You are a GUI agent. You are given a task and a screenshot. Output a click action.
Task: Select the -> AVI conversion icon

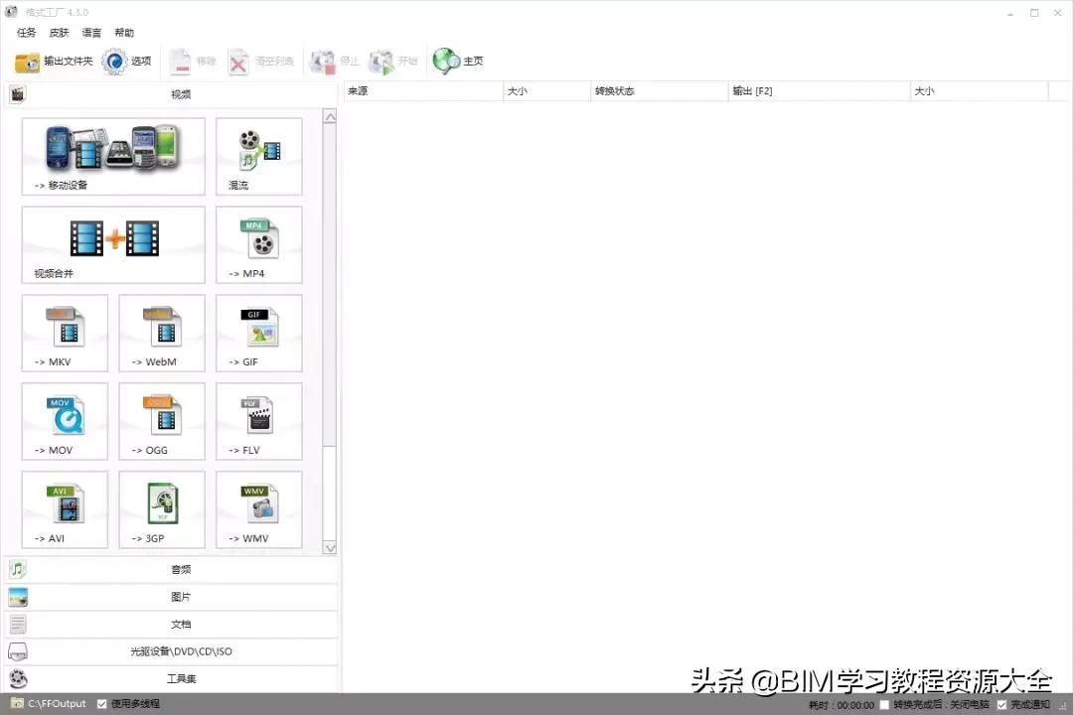pyautogui.click(x=64, y=509)
